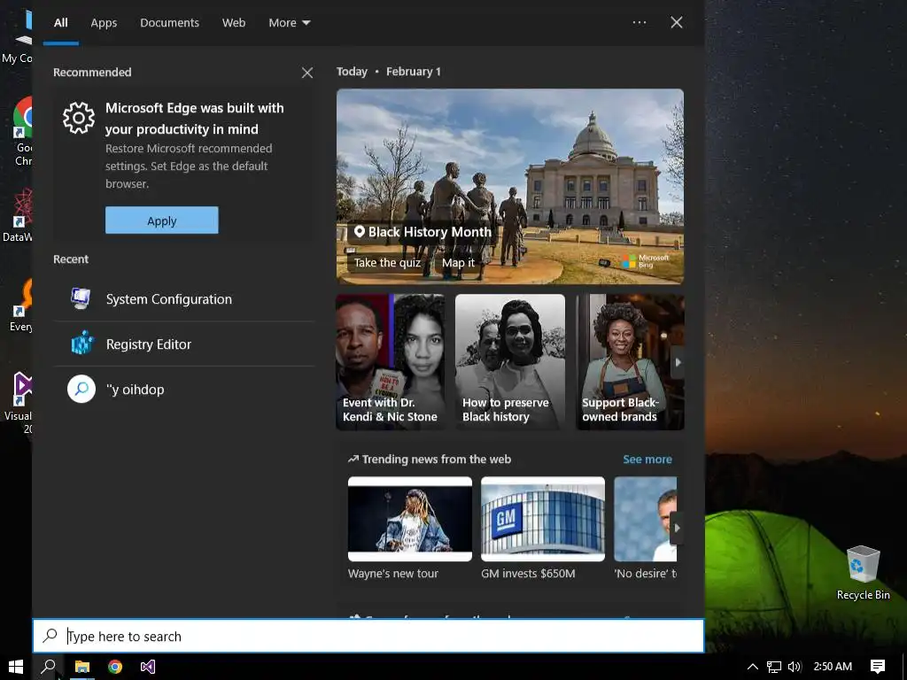Image resolution: width=907 pixels, height=680 pixels.
Task: Open the DataW desktop shortcut
Action: point(19,215)
